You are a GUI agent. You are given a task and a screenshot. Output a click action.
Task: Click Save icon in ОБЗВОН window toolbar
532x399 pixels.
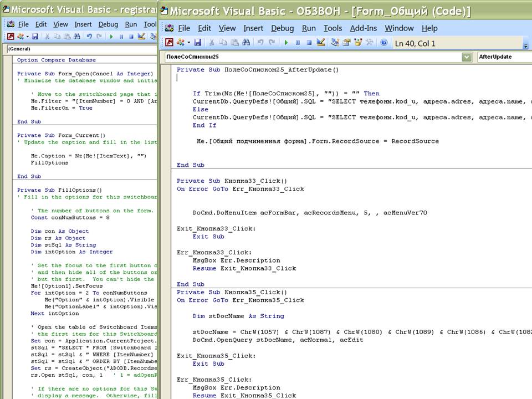pyautogui.click(x=197, y=43)
